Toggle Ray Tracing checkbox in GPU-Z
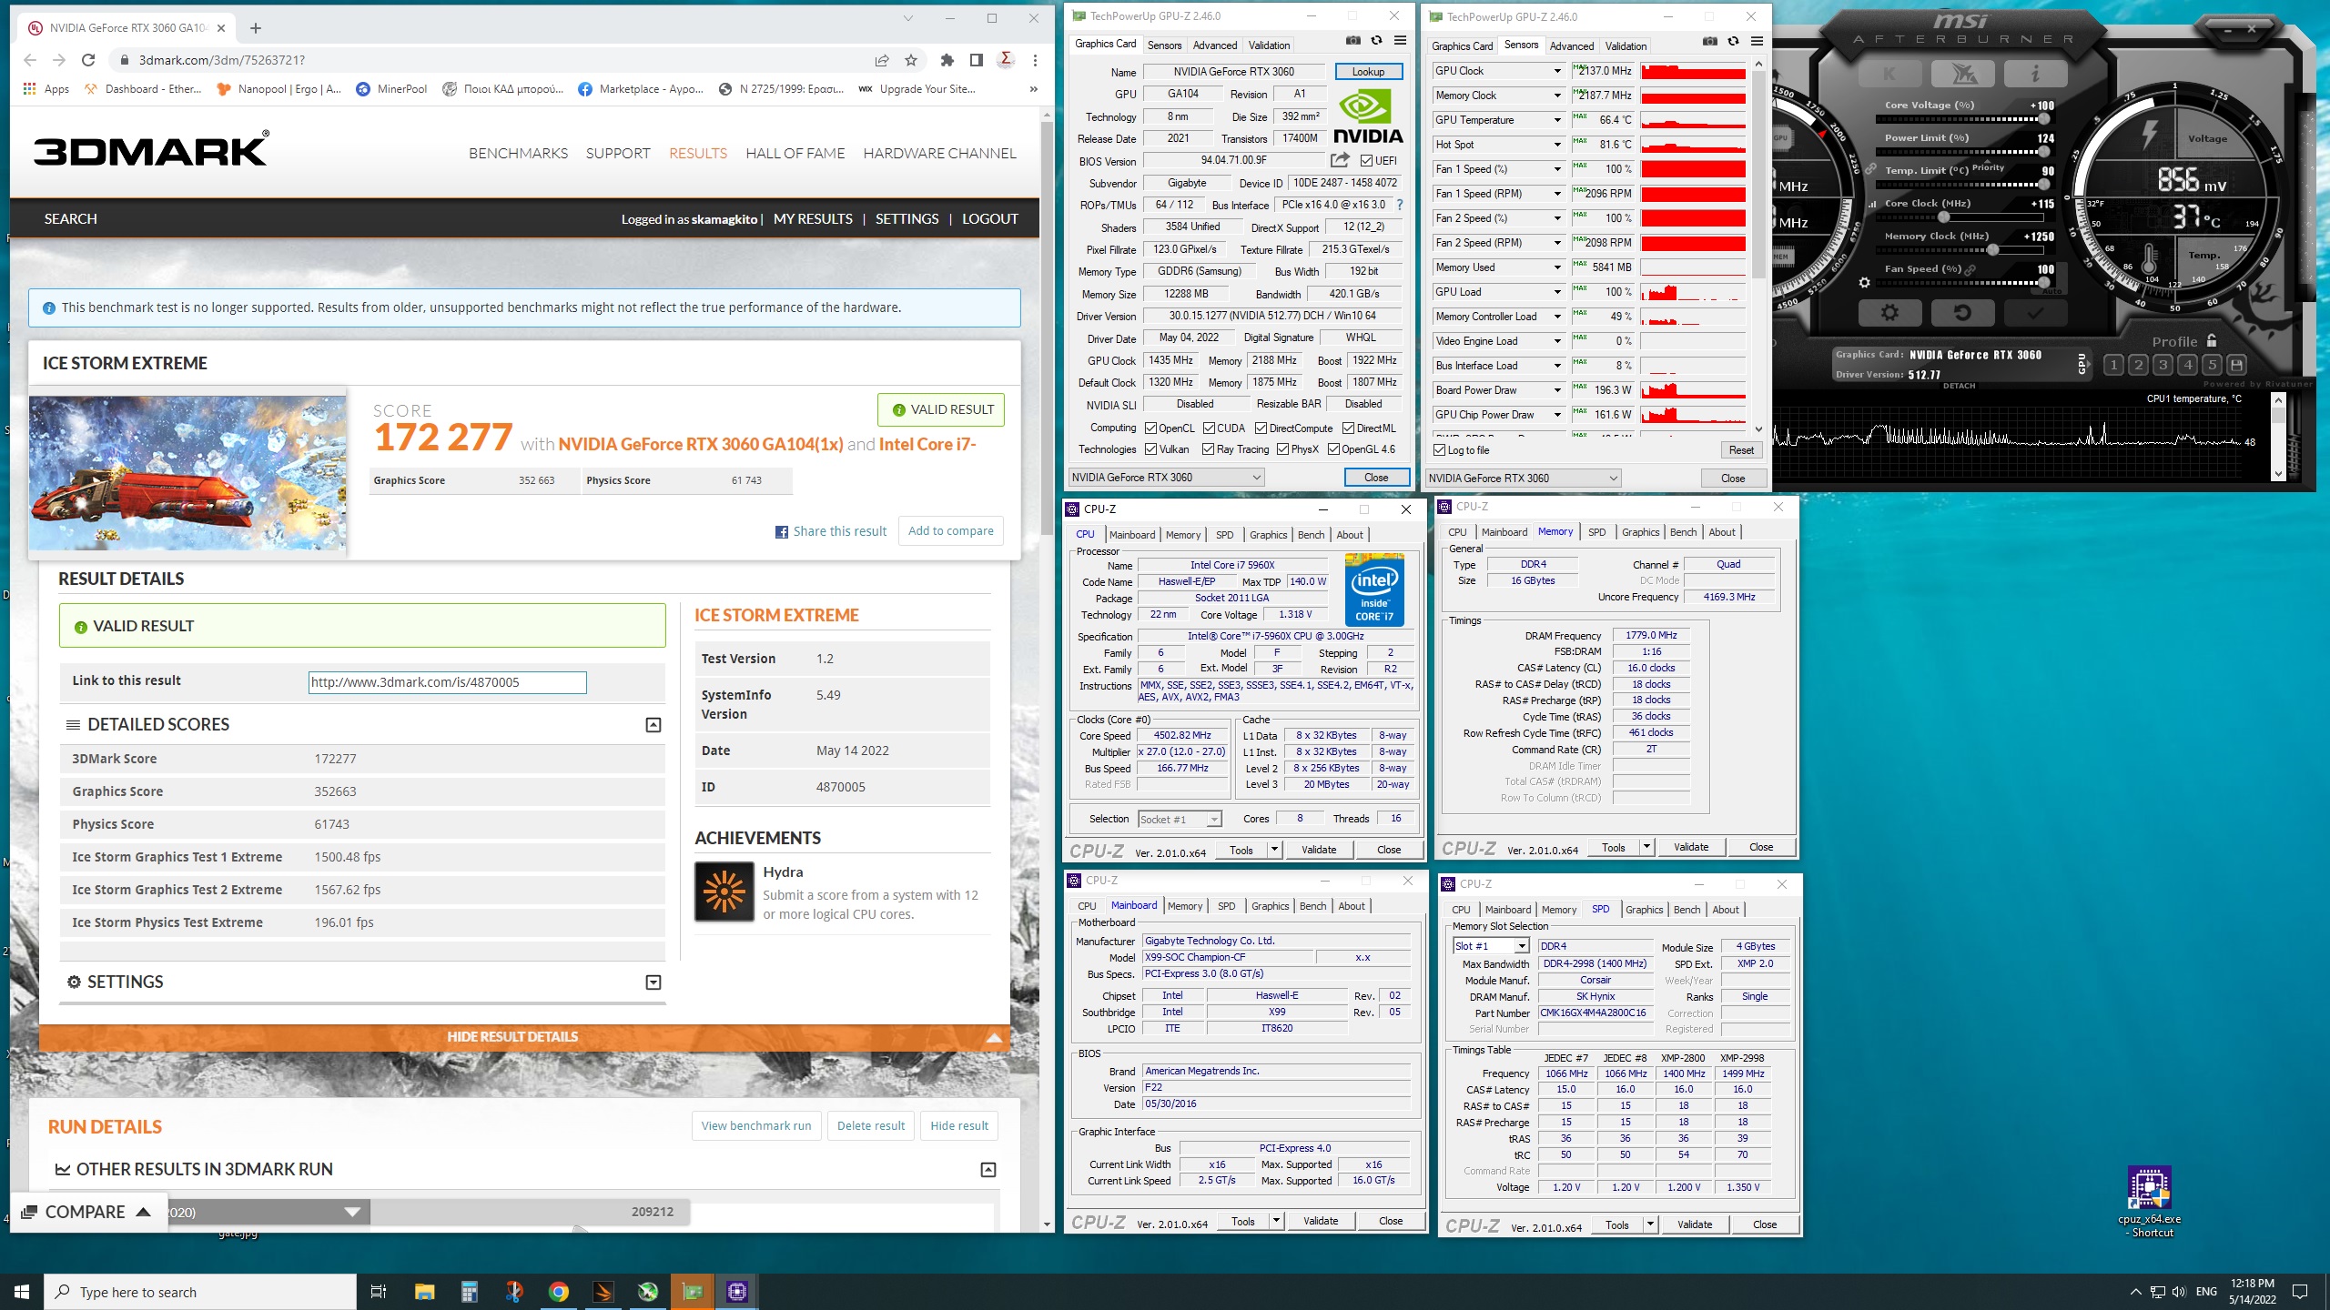 (x=1209, y=449)
